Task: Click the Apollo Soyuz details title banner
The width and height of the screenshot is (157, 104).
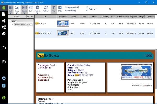Action: (95, 56)
